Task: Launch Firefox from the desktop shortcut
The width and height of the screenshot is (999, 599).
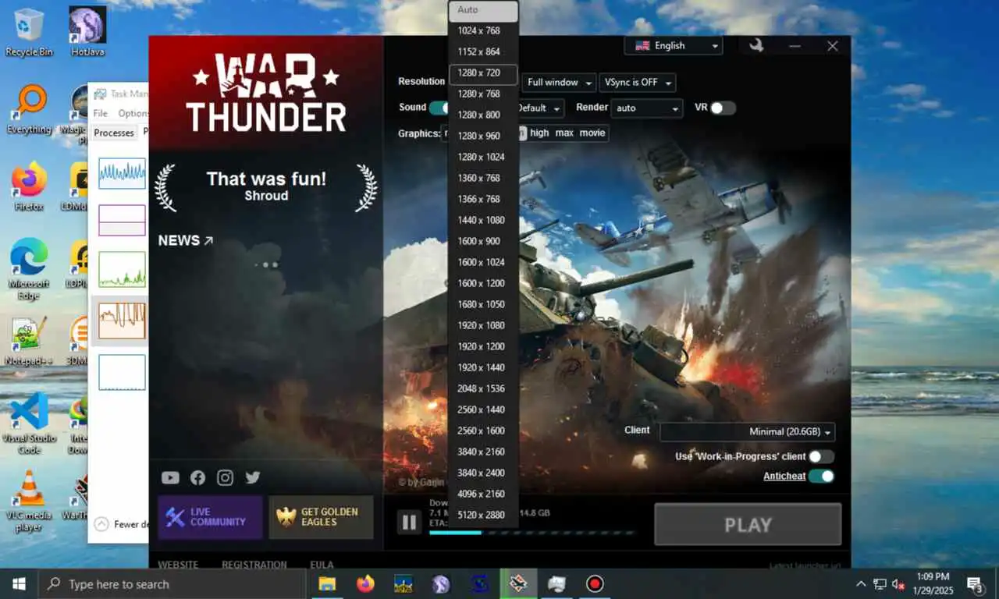Action: 29,186
